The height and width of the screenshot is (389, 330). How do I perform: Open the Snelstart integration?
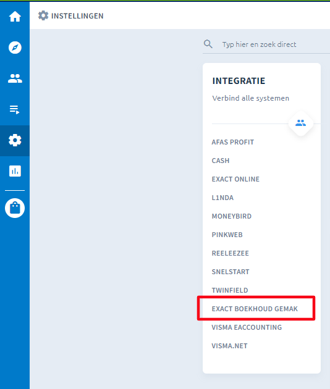231,272
